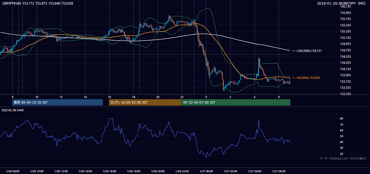The width and height of the screenshot is (370, 174).
Task: Click price axis label 153.335
Action: click(x=346, y=94)
